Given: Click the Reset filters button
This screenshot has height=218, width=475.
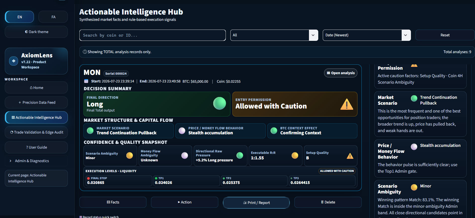Looking at the screenshot, I should (445, 35).
